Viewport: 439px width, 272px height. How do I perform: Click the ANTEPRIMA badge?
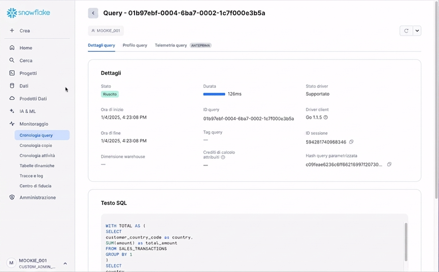tap(201, 45)
